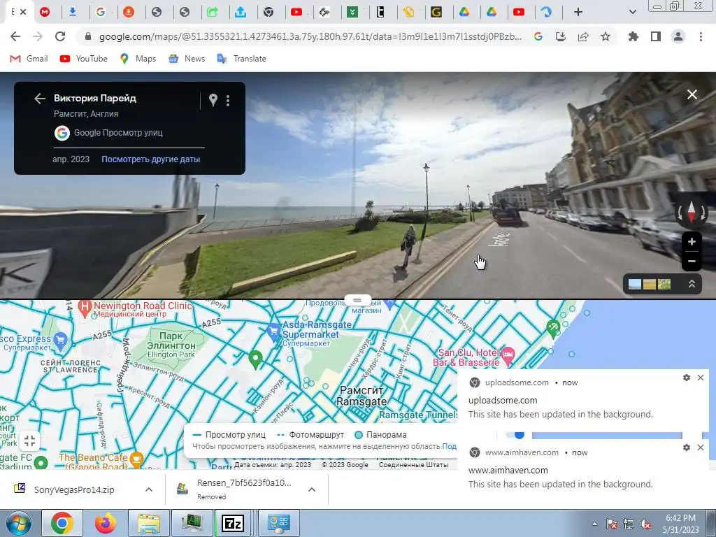
Task: Collapse the map with the shrink icon
Action: point(29,441)
